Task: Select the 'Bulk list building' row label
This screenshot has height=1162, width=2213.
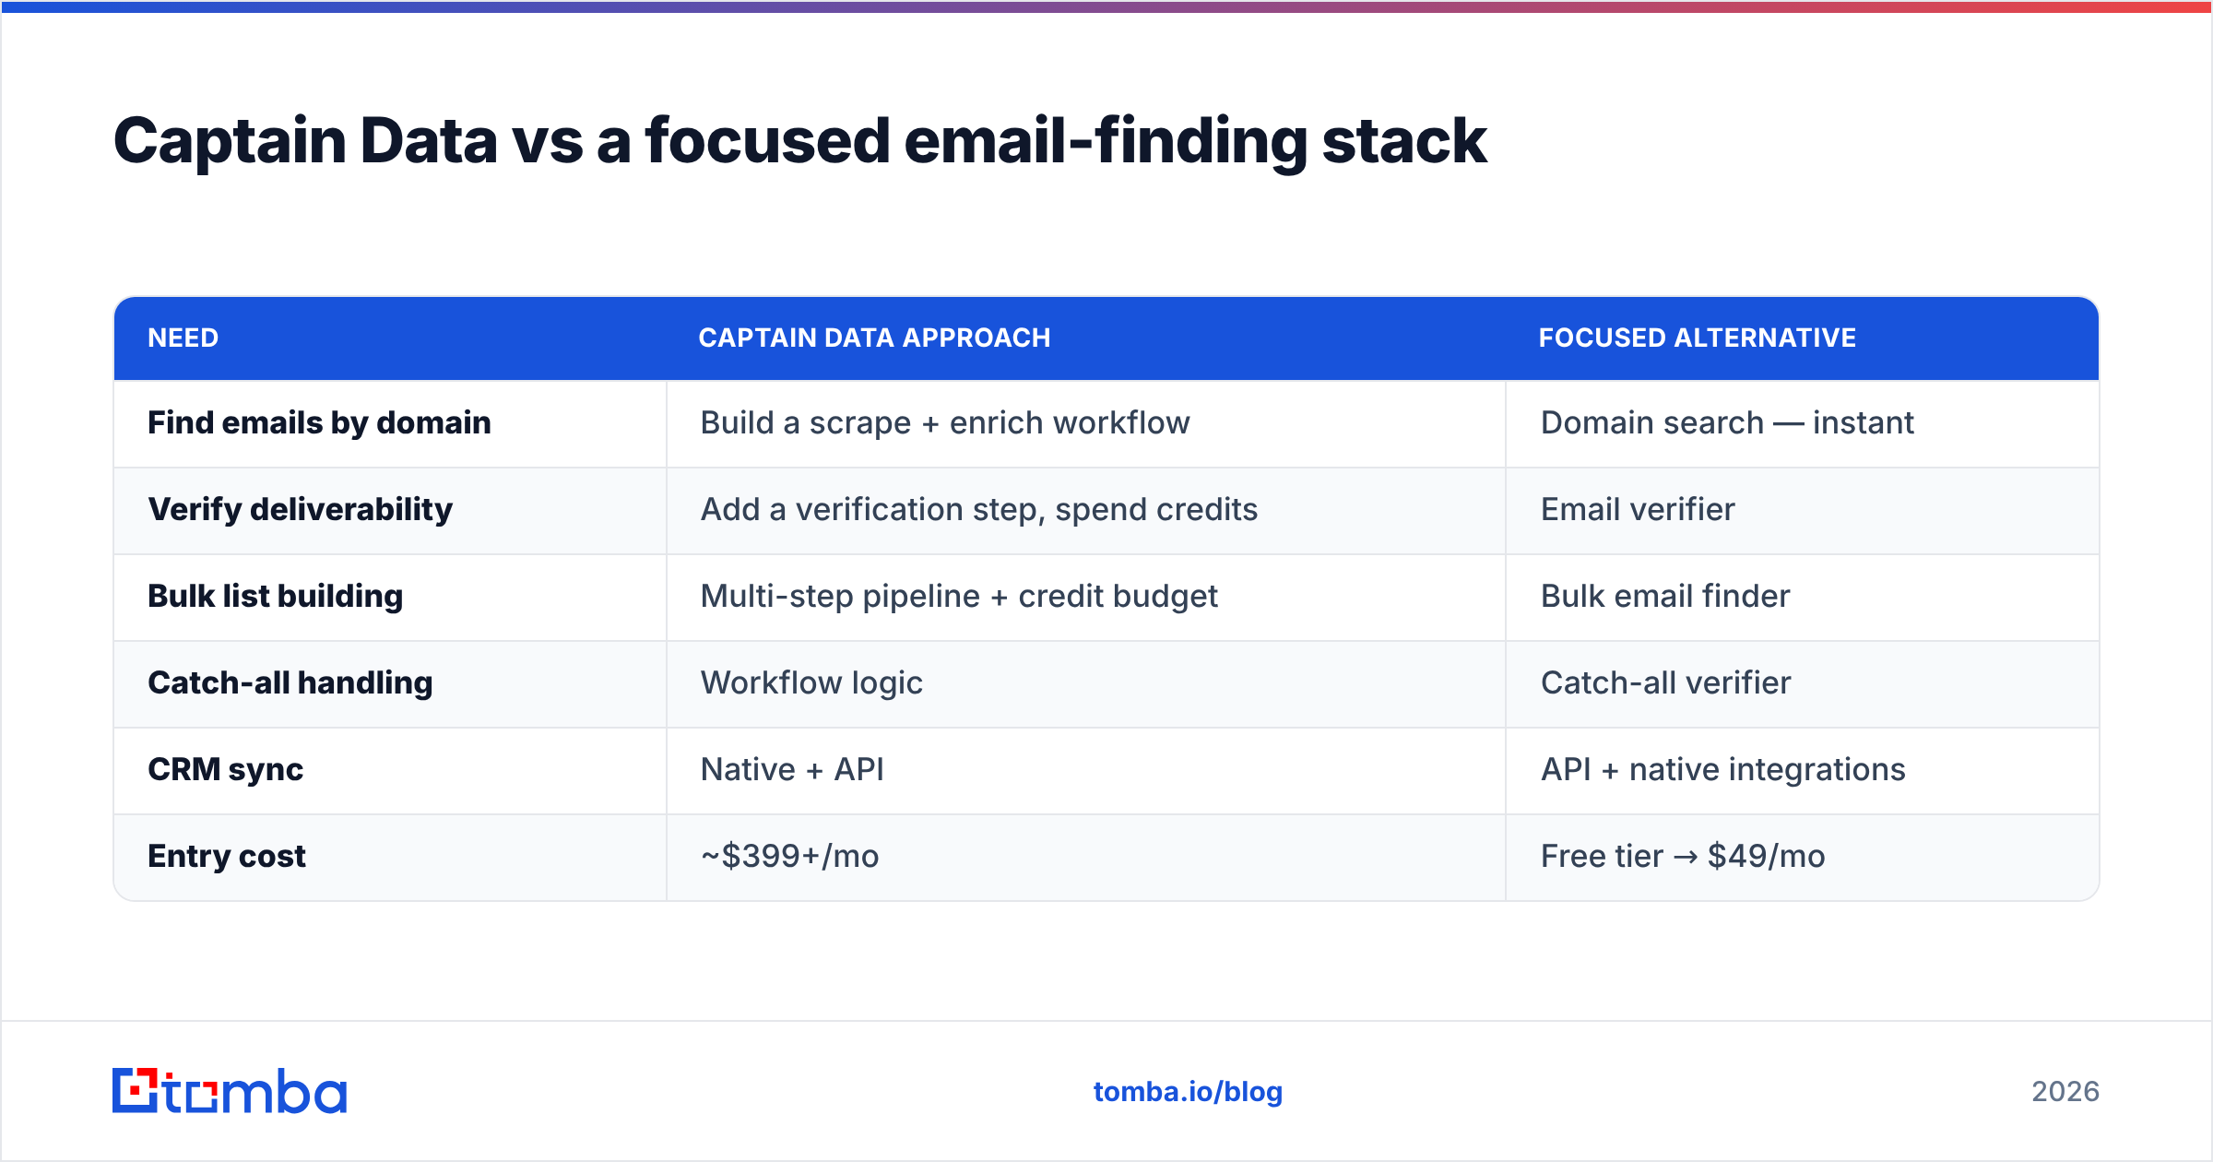Action: (276, 596)
